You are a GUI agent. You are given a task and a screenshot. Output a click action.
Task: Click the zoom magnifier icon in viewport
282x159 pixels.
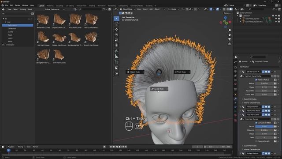pos(230,30)
